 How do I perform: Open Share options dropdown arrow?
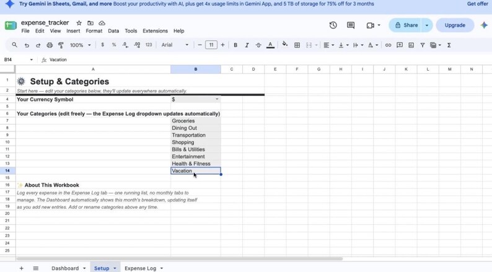tap(427, 25)
